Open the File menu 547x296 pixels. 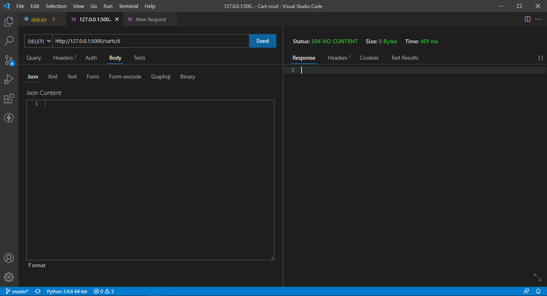pos(20,6)
